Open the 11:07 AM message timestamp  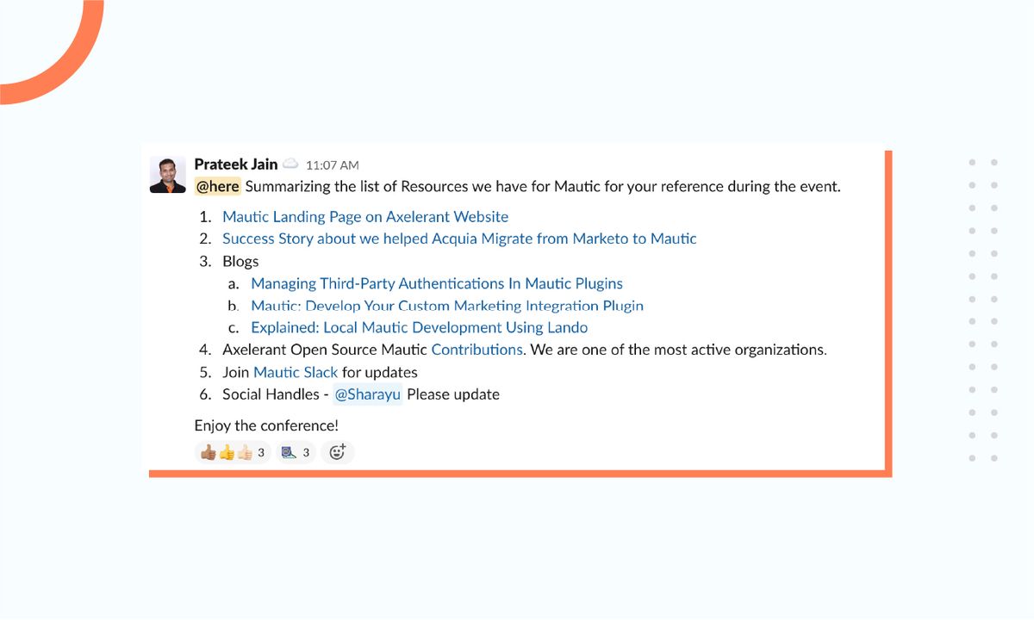333,165
